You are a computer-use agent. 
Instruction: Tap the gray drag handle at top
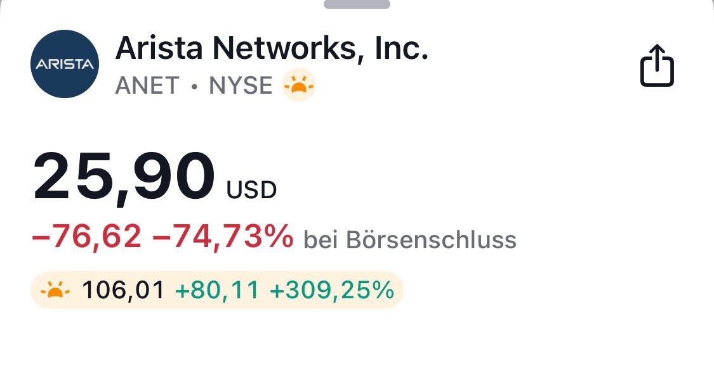pyautogui.click(x=357, y=4)
